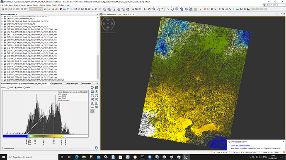This screenshot has width=286, height=160.
Task: Click the memory usage bar in toolbar
Action: [x=36, y=9]
